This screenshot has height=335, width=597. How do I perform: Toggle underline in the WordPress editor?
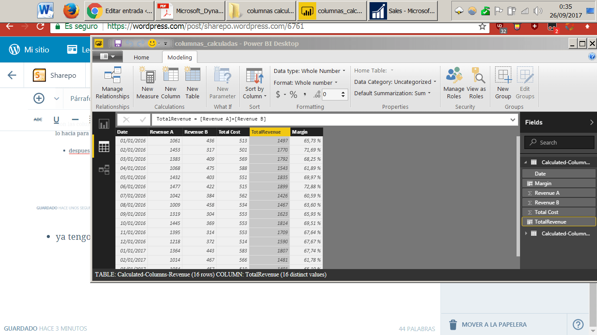tap(56, 119)
